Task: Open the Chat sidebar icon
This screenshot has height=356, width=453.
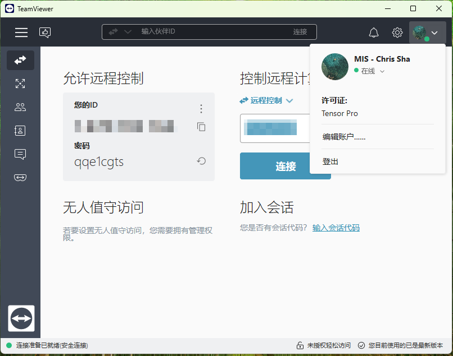Action: coord(20,154)
